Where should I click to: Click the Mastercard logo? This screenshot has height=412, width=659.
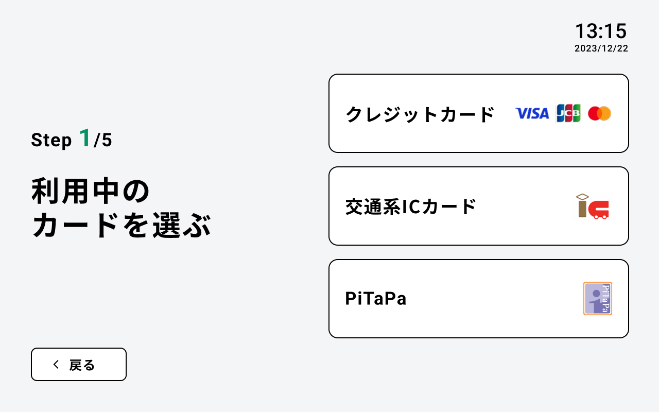(599, 113)
